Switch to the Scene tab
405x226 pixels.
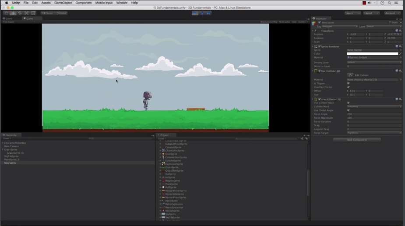(x=8, y=18)
